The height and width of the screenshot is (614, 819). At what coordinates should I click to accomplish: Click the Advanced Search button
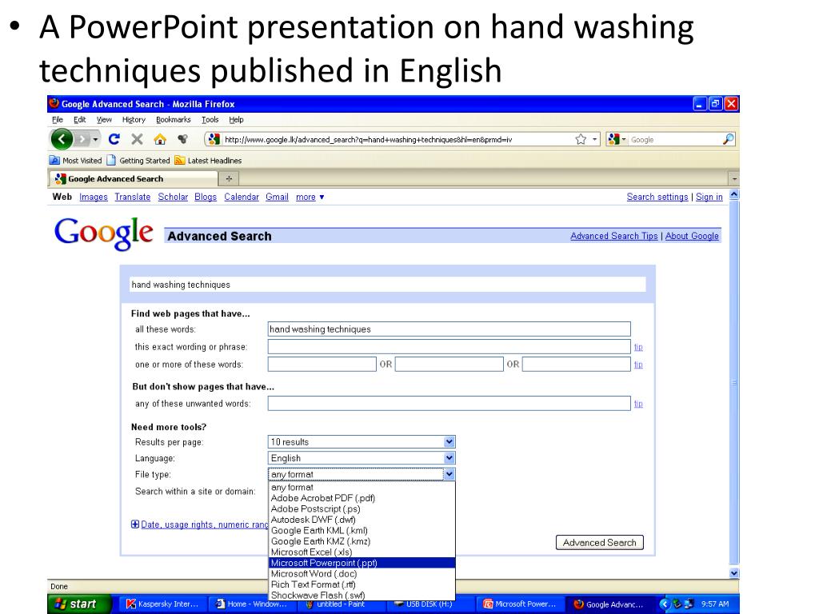(x=599, y=543)
